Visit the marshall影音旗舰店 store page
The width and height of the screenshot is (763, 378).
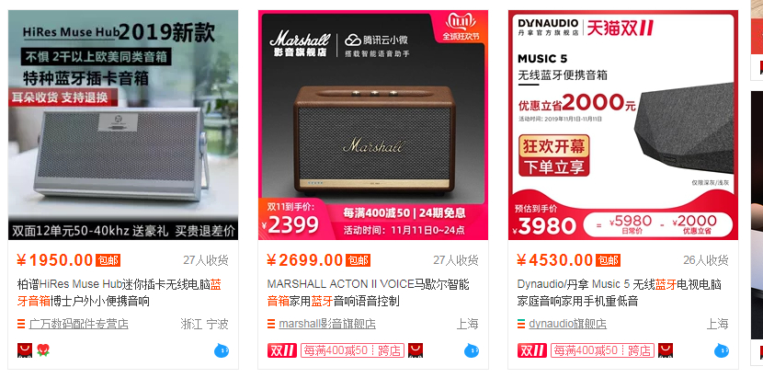pyautogui.click(x=327, y=324)
